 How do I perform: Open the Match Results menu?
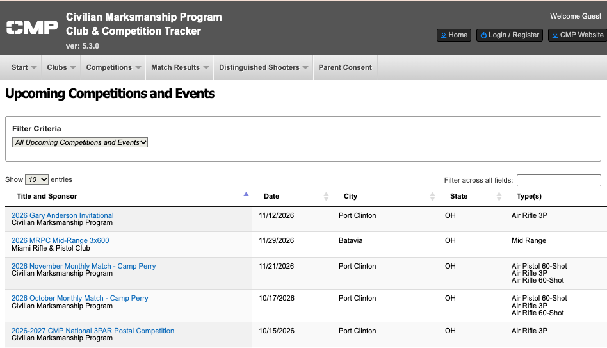[x=180, y=67]
